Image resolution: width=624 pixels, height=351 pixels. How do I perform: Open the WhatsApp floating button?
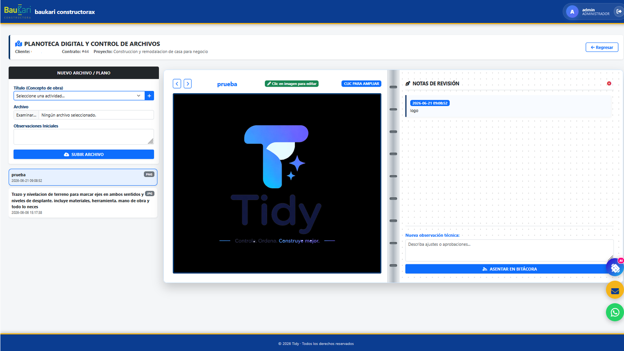pos(615,312)
